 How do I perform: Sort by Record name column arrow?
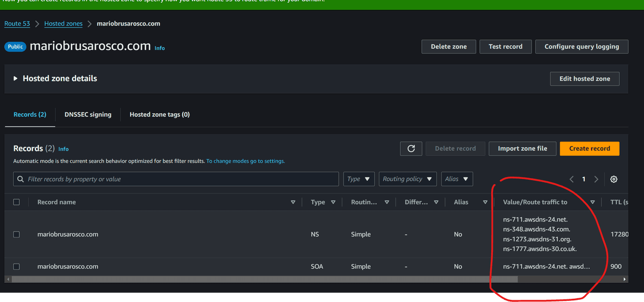[293, 202]
